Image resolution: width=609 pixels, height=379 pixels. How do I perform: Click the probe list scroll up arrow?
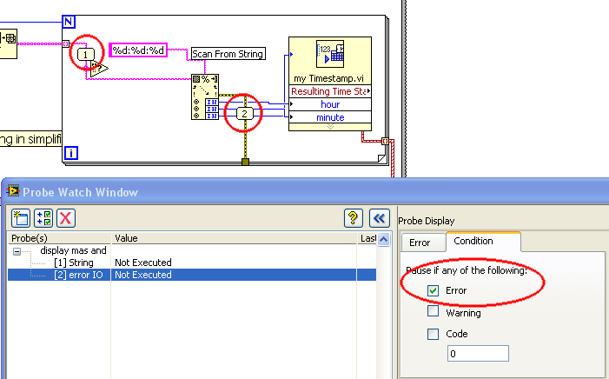(384, 239)
